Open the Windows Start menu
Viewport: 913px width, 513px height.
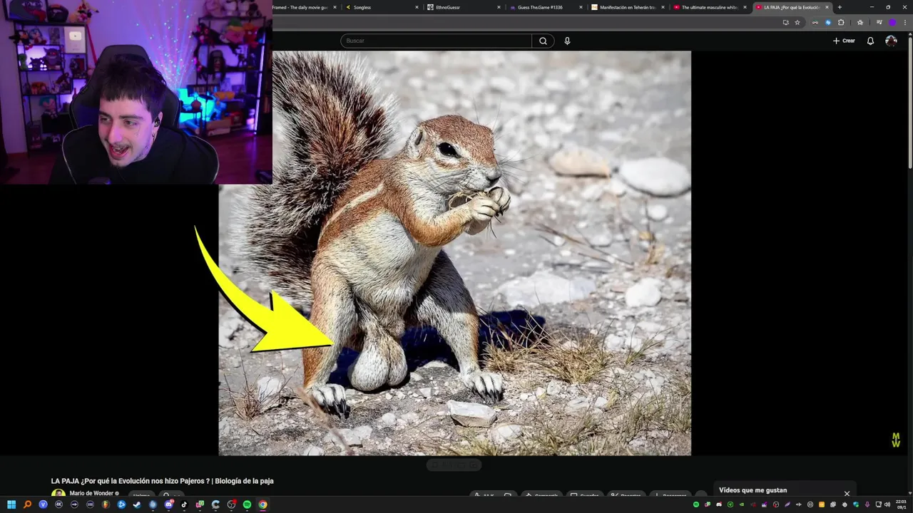click(x=11, y=504)
